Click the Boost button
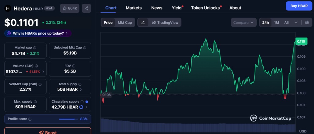The height and width of the screenshot is (134, 314). [x=48, y=131]
